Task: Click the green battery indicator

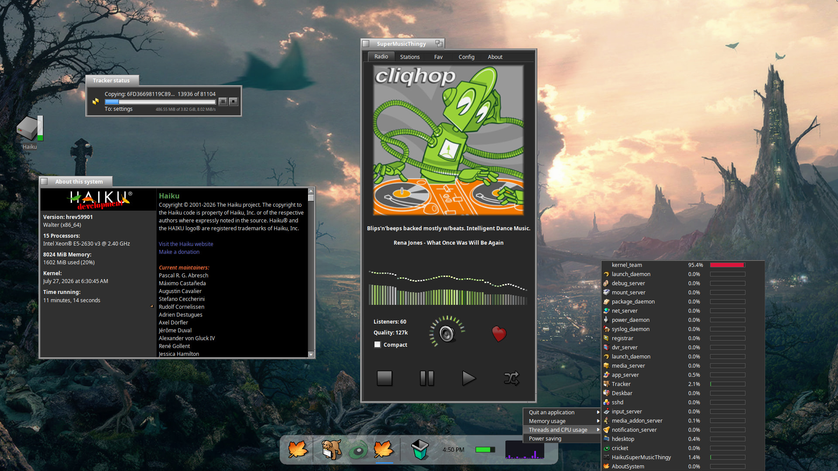Action: click(x=484, y=450)
